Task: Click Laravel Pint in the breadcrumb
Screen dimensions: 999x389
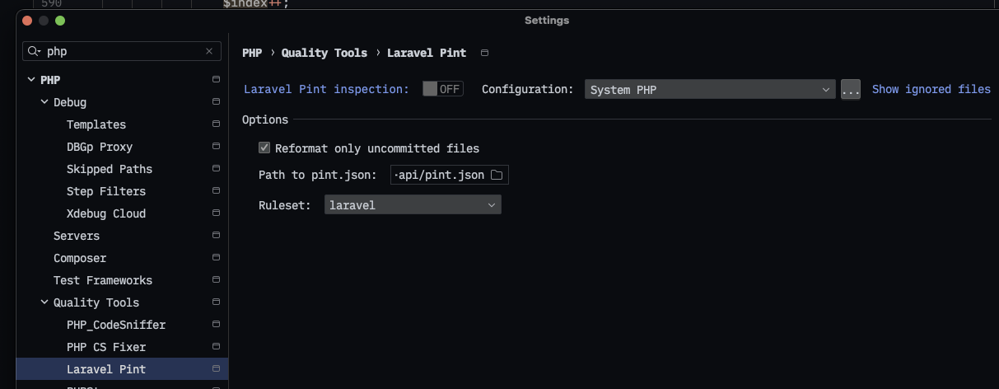Action: coord(427,53)
